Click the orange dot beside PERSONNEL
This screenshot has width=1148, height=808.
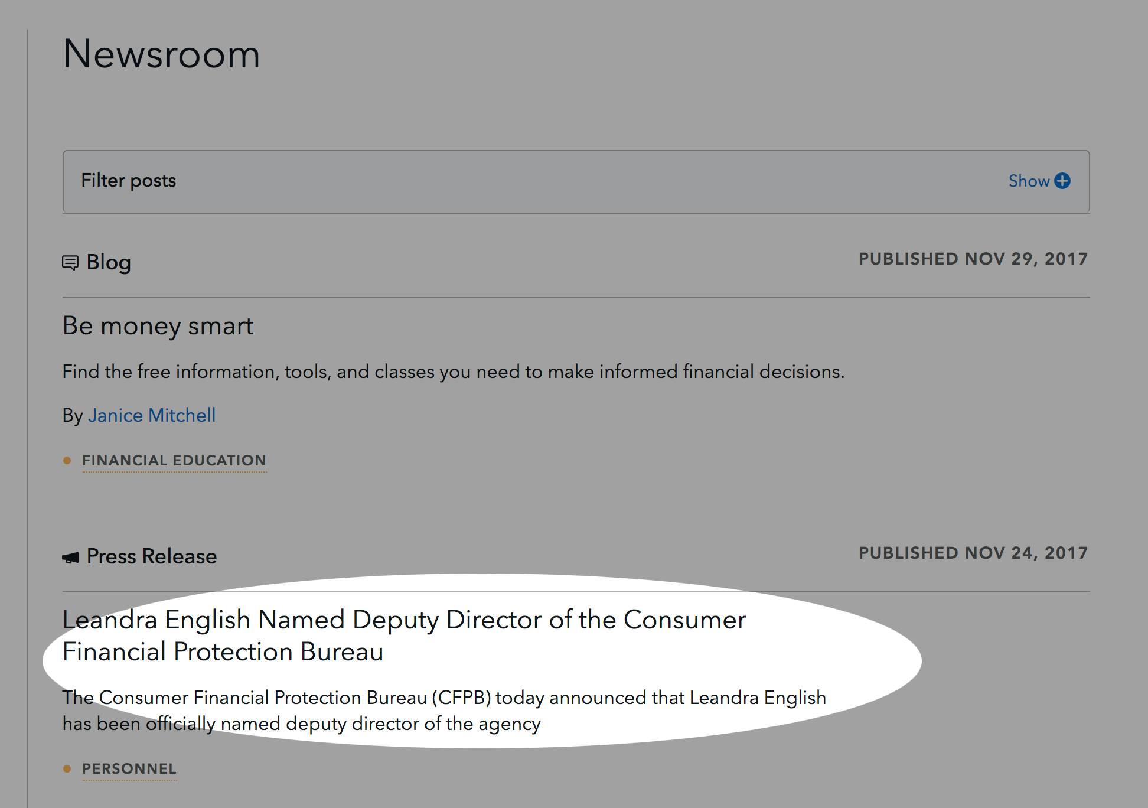67,769
